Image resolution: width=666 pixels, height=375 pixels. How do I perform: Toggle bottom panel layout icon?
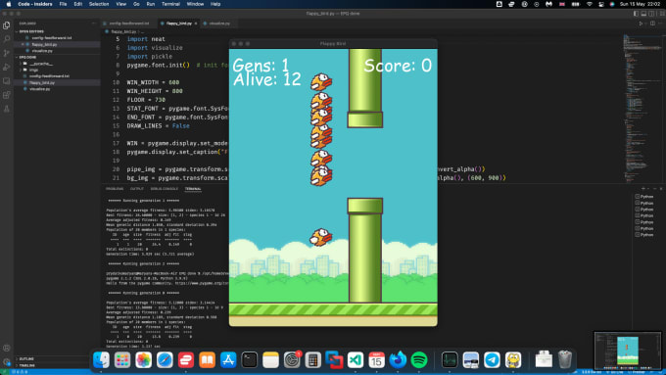coord(643,14)
